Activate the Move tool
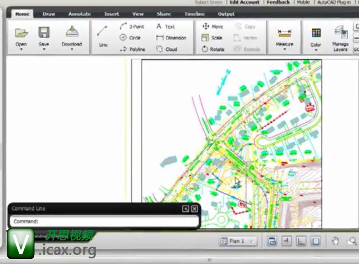This screenshot has width=359, height=264. point(213,26)
